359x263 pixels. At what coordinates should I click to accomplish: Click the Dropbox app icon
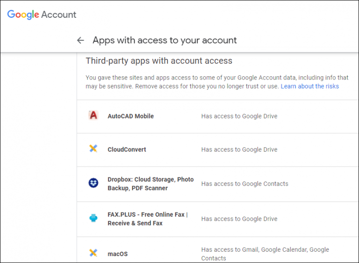tap(93, 183)
